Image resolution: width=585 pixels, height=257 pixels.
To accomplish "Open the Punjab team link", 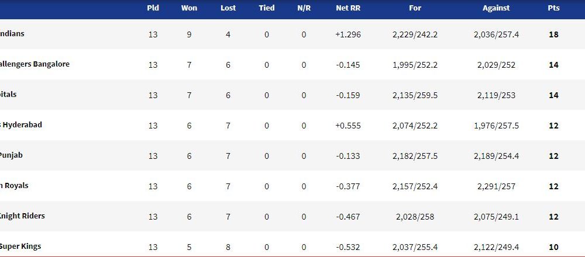I will click(11, 155).
